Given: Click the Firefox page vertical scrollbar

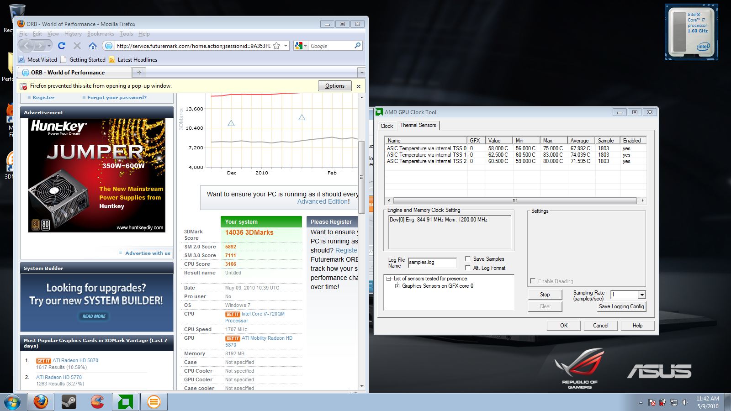Looking at the screenshot, I should (x=361, y=177).
